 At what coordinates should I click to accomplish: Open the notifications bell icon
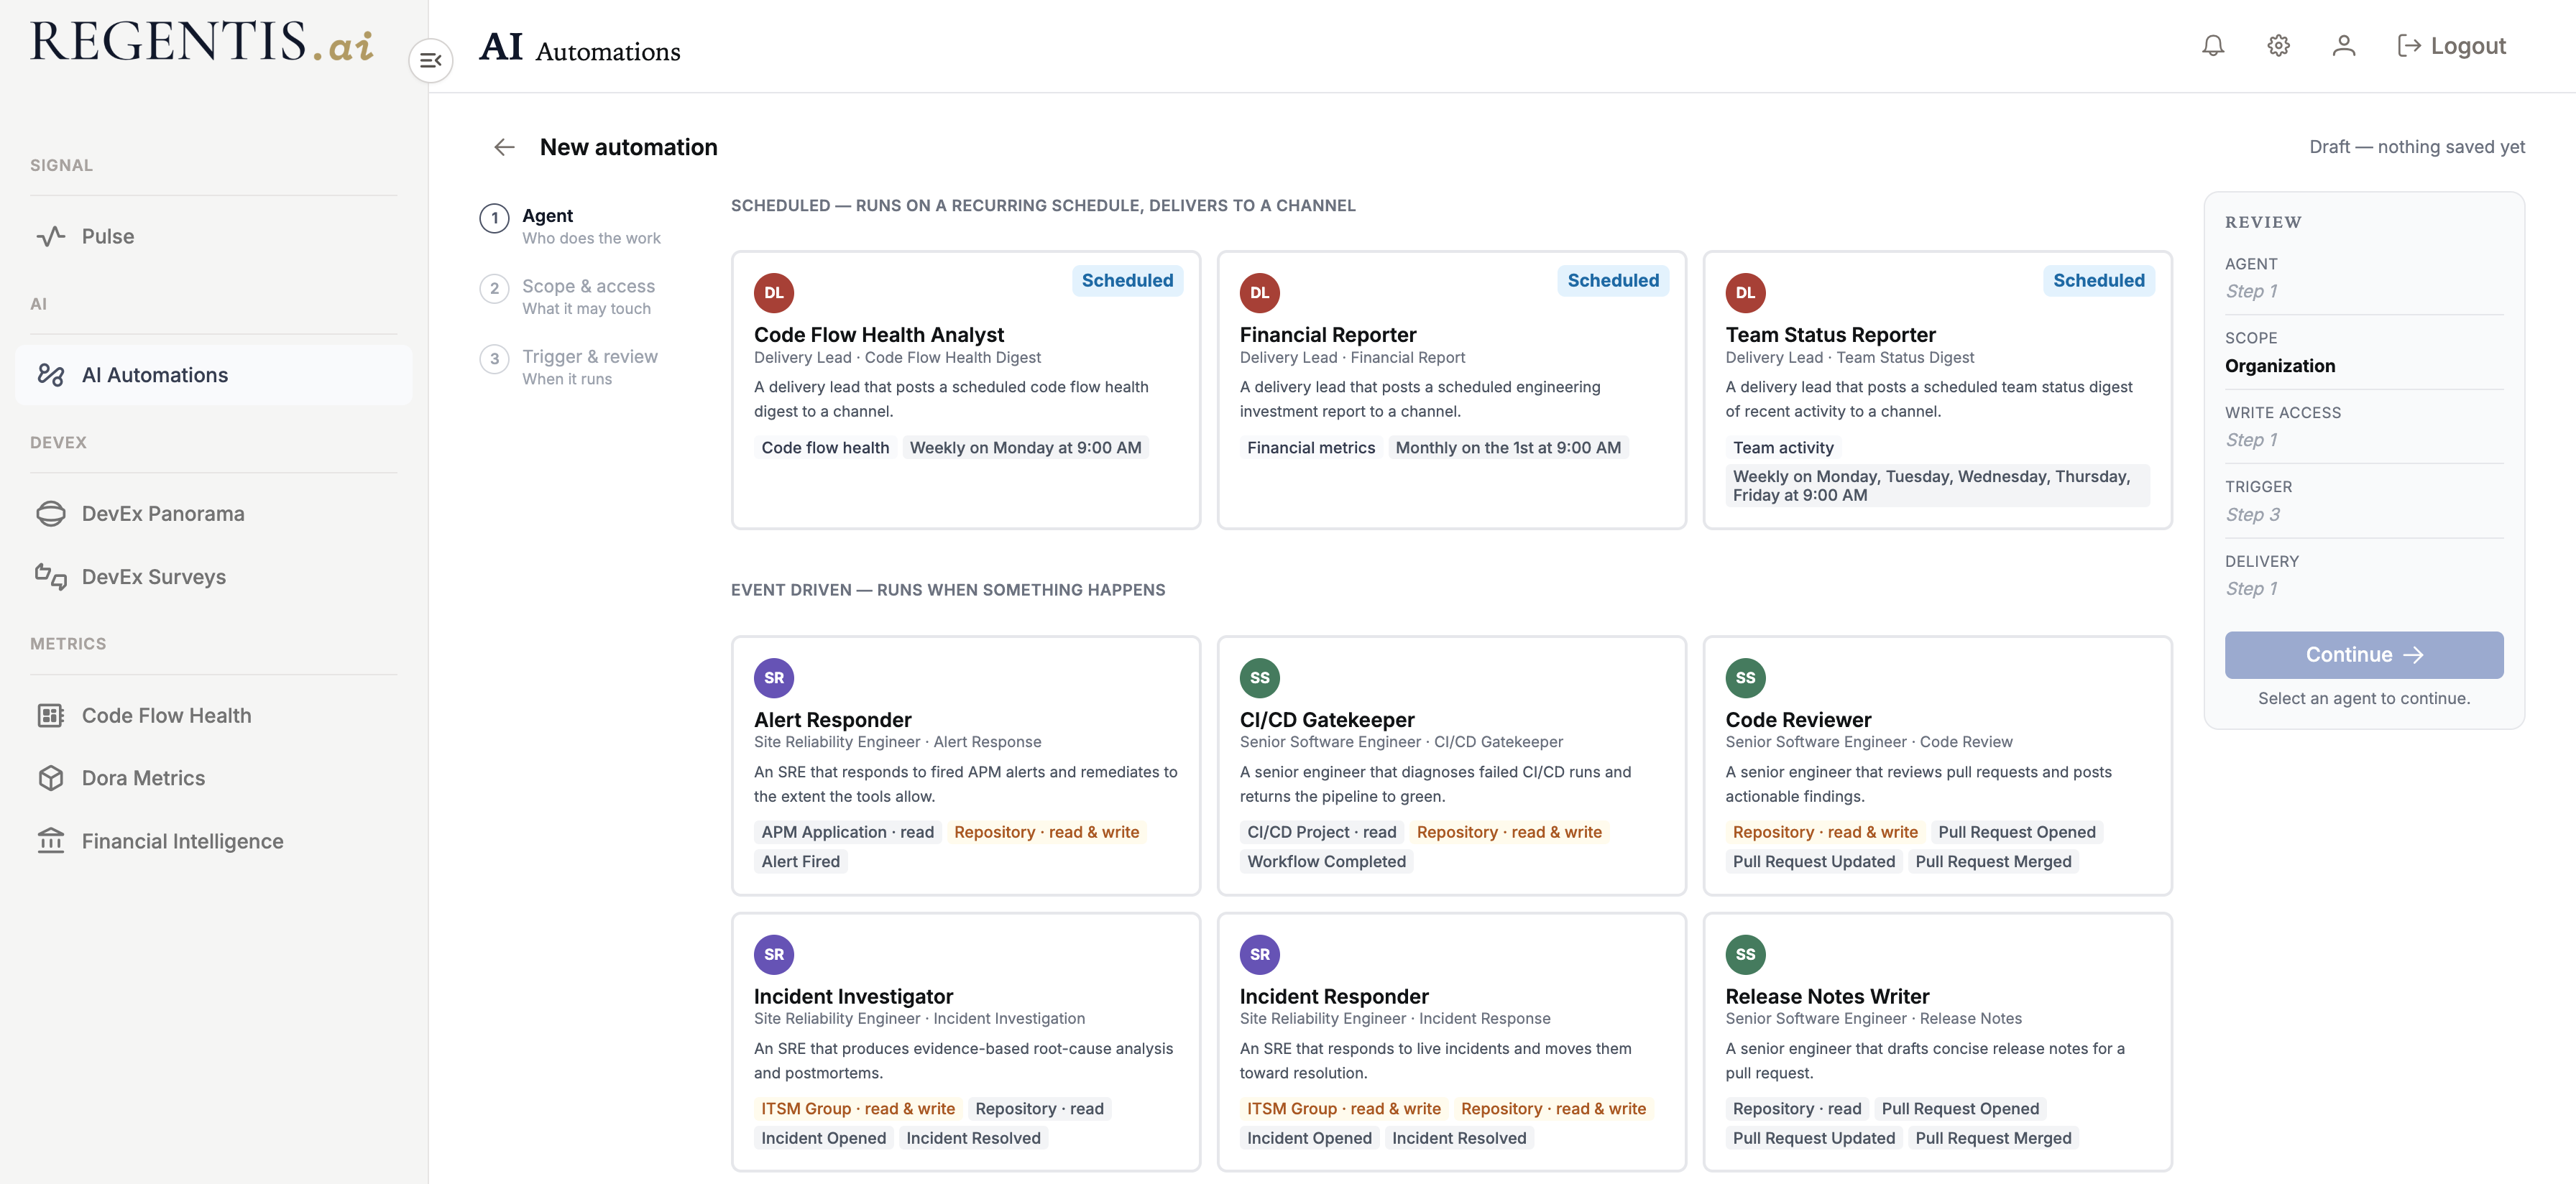(x=2213, y=46)
